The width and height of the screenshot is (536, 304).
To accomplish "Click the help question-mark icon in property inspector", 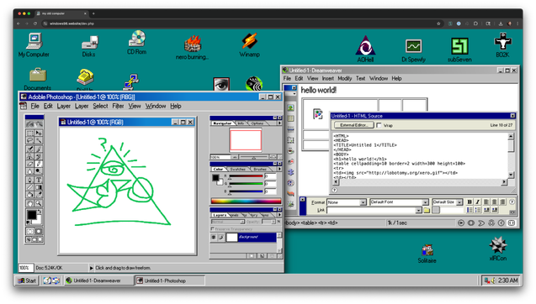I will point(512,202).
